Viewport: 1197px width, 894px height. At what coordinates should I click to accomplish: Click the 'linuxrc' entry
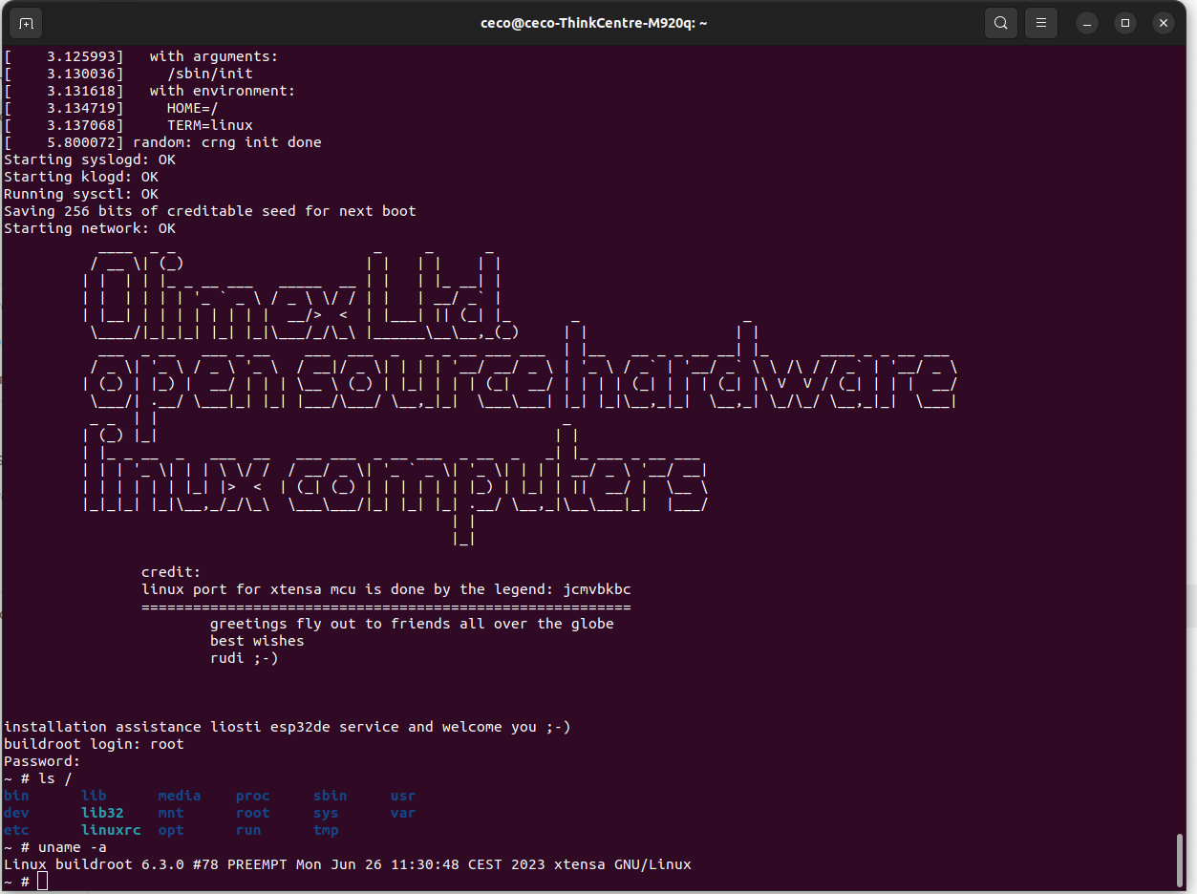click(111, 830)
